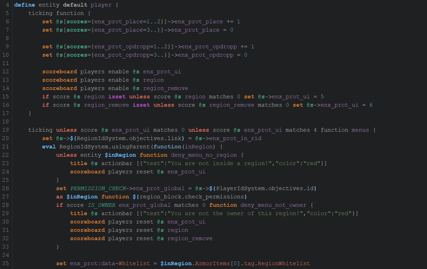This screenshot has height=269, width=427.
Task: Select the "player" entity name on line 4
Action: click(x=99, y=5)
